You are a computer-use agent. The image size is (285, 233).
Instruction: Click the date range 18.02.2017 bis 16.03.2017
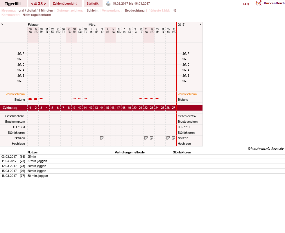coord(131,3)
